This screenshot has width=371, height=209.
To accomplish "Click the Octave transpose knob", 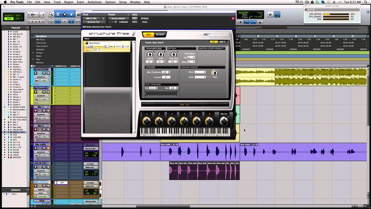I will (x=150, y=55).
